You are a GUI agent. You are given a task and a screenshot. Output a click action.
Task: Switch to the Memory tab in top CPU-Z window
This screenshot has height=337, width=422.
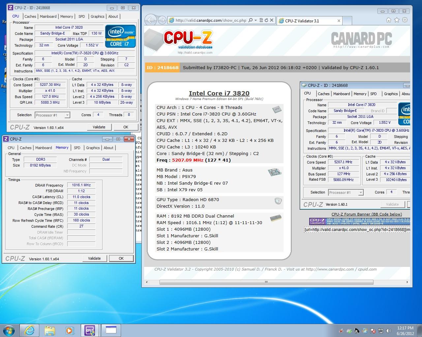click(x=67, y=16)
